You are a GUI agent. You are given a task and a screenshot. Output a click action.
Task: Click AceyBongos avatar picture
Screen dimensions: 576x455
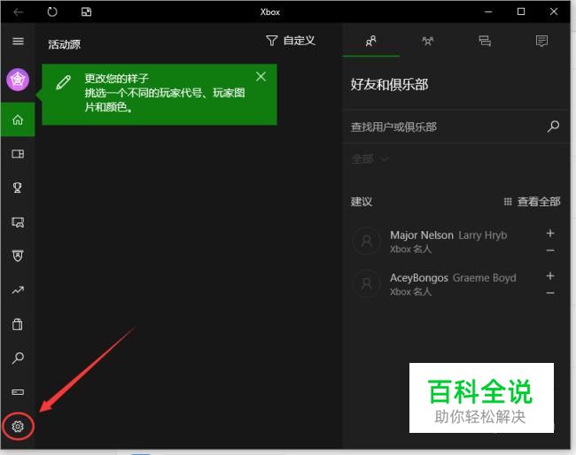click(367, 283)
